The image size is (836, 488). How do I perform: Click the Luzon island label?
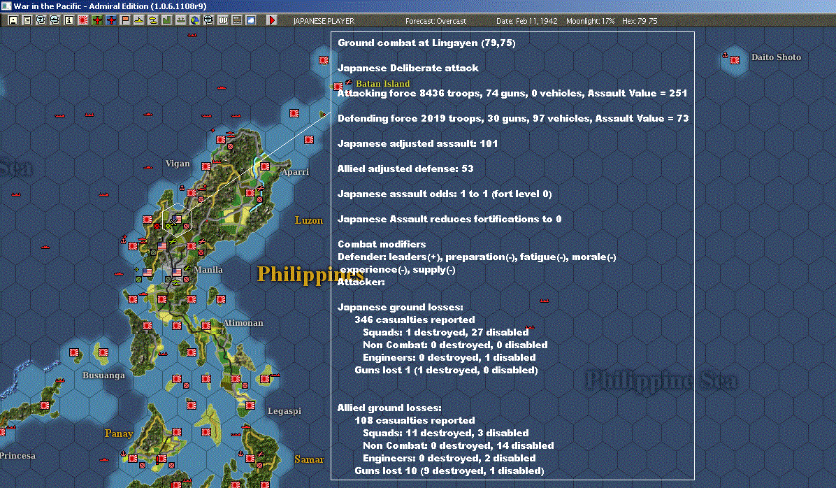[x=309, y=220]
